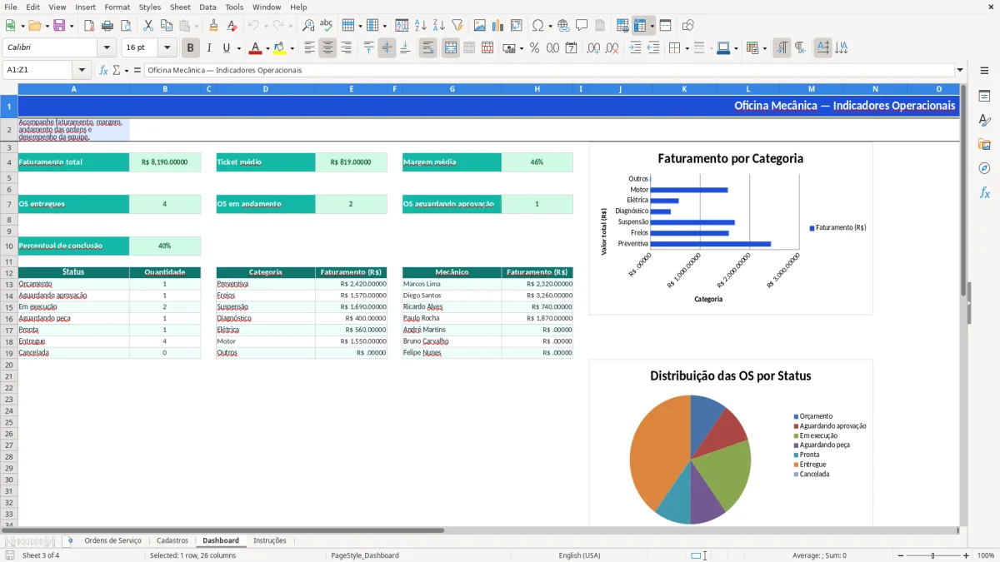Viewport: 1000px width, 562px height.
Task: Adjust the status bar zoom slider
Action: tap(932, 555)
